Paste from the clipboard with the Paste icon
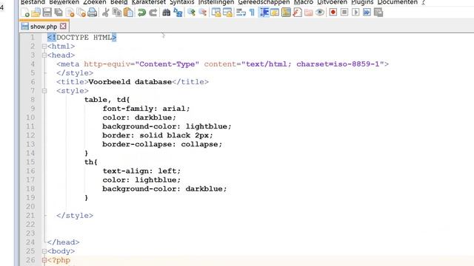474x266 pixels. pyautogui.click(x=128, y=13)
